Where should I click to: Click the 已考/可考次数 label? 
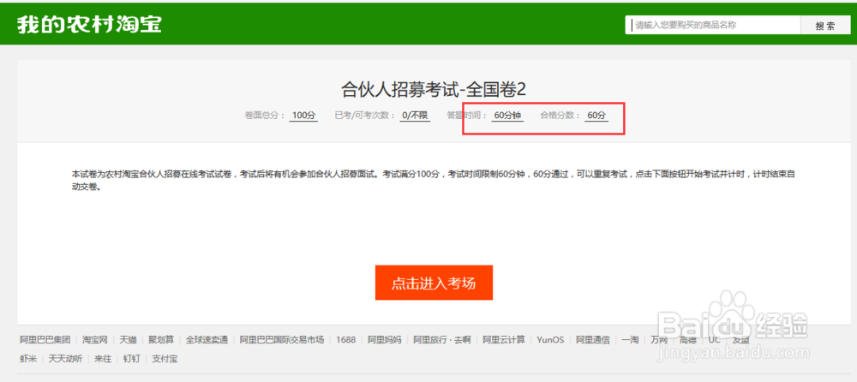[x=365, y=116]
